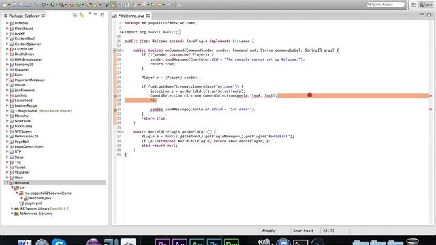Maximize the Package Explorer view
The width and height of the screenshot is (436, 245).
[x=102, y=15]
